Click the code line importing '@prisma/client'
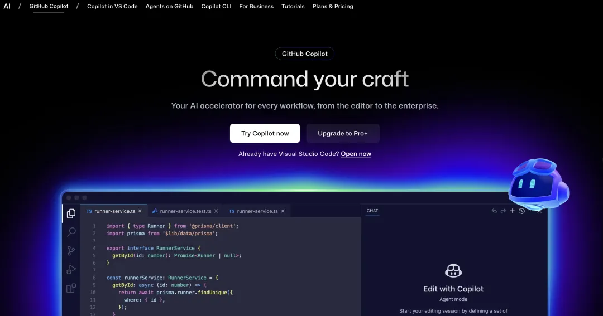 (x=173, y=226)
